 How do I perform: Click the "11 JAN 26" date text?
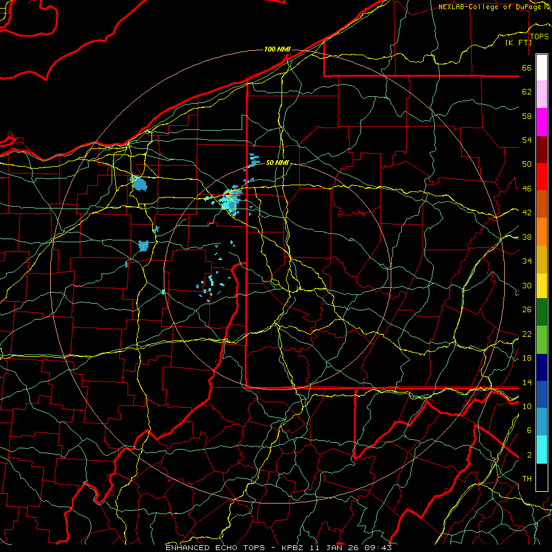[335, 548]
